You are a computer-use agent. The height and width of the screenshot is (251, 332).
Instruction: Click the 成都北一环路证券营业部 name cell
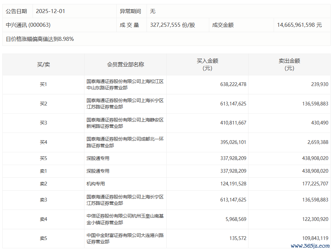pyautogui.click(x=125, y=142)
